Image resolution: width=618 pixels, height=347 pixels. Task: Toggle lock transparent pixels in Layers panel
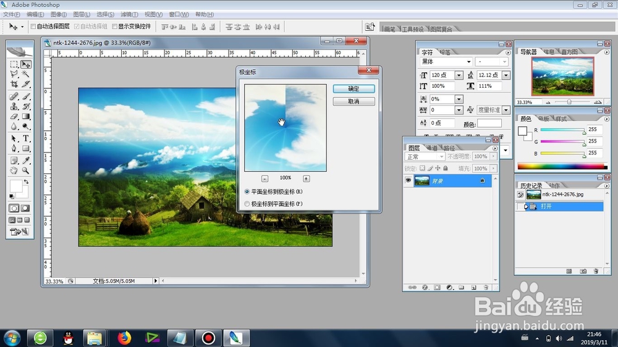422,168
